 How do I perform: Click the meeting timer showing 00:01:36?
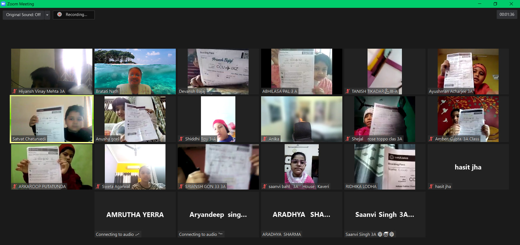(507, 15)
